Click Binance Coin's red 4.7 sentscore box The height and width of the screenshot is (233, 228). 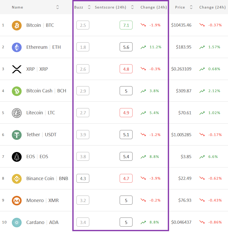point(126,178)
